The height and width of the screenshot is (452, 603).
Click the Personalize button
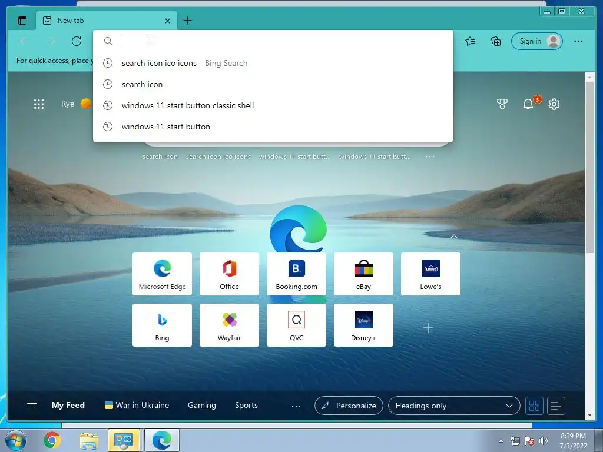coord(349,406)
